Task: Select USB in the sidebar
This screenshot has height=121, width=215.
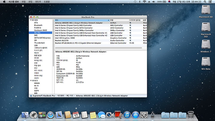Action: (36, 45)
